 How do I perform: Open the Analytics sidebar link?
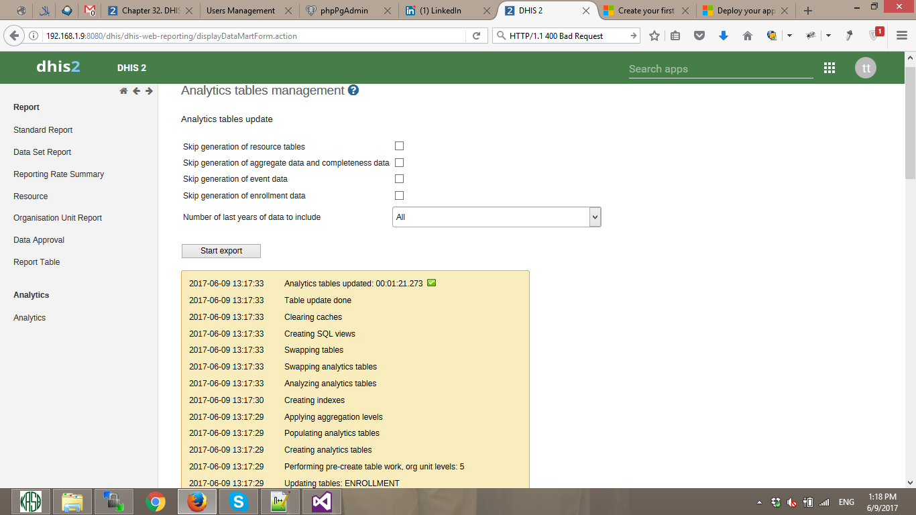point(30,318)
